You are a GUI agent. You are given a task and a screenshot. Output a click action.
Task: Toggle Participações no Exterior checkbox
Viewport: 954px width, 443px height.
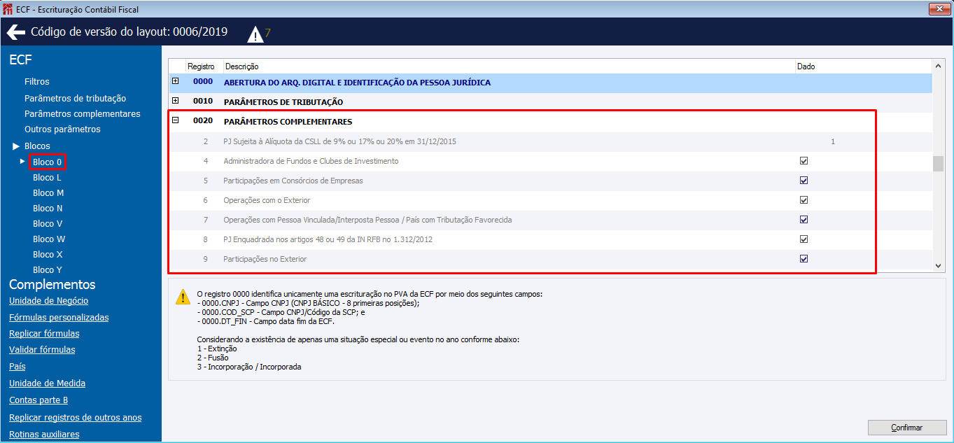point(804,258)
